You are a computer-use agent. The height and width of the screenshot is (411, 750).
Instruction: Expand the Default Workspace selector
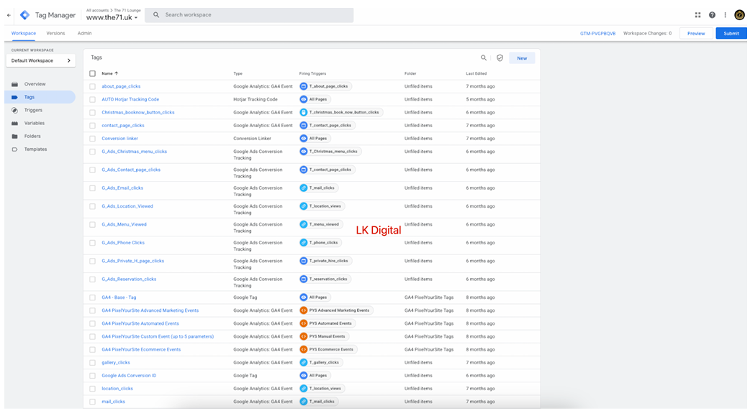[40, 60]
